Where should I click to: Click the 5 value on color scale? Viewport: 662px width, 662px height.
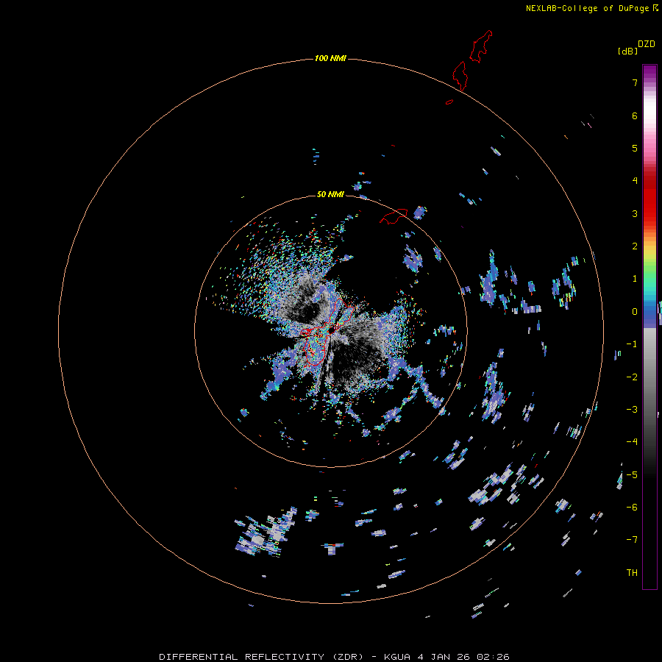[x=635, y=148]
